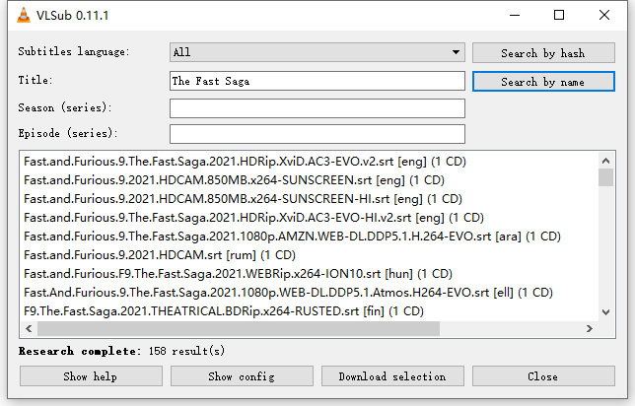The height and width of the screenshot is (406, 635).
Task: Focus the Title text field
Action: coord(317,81)
